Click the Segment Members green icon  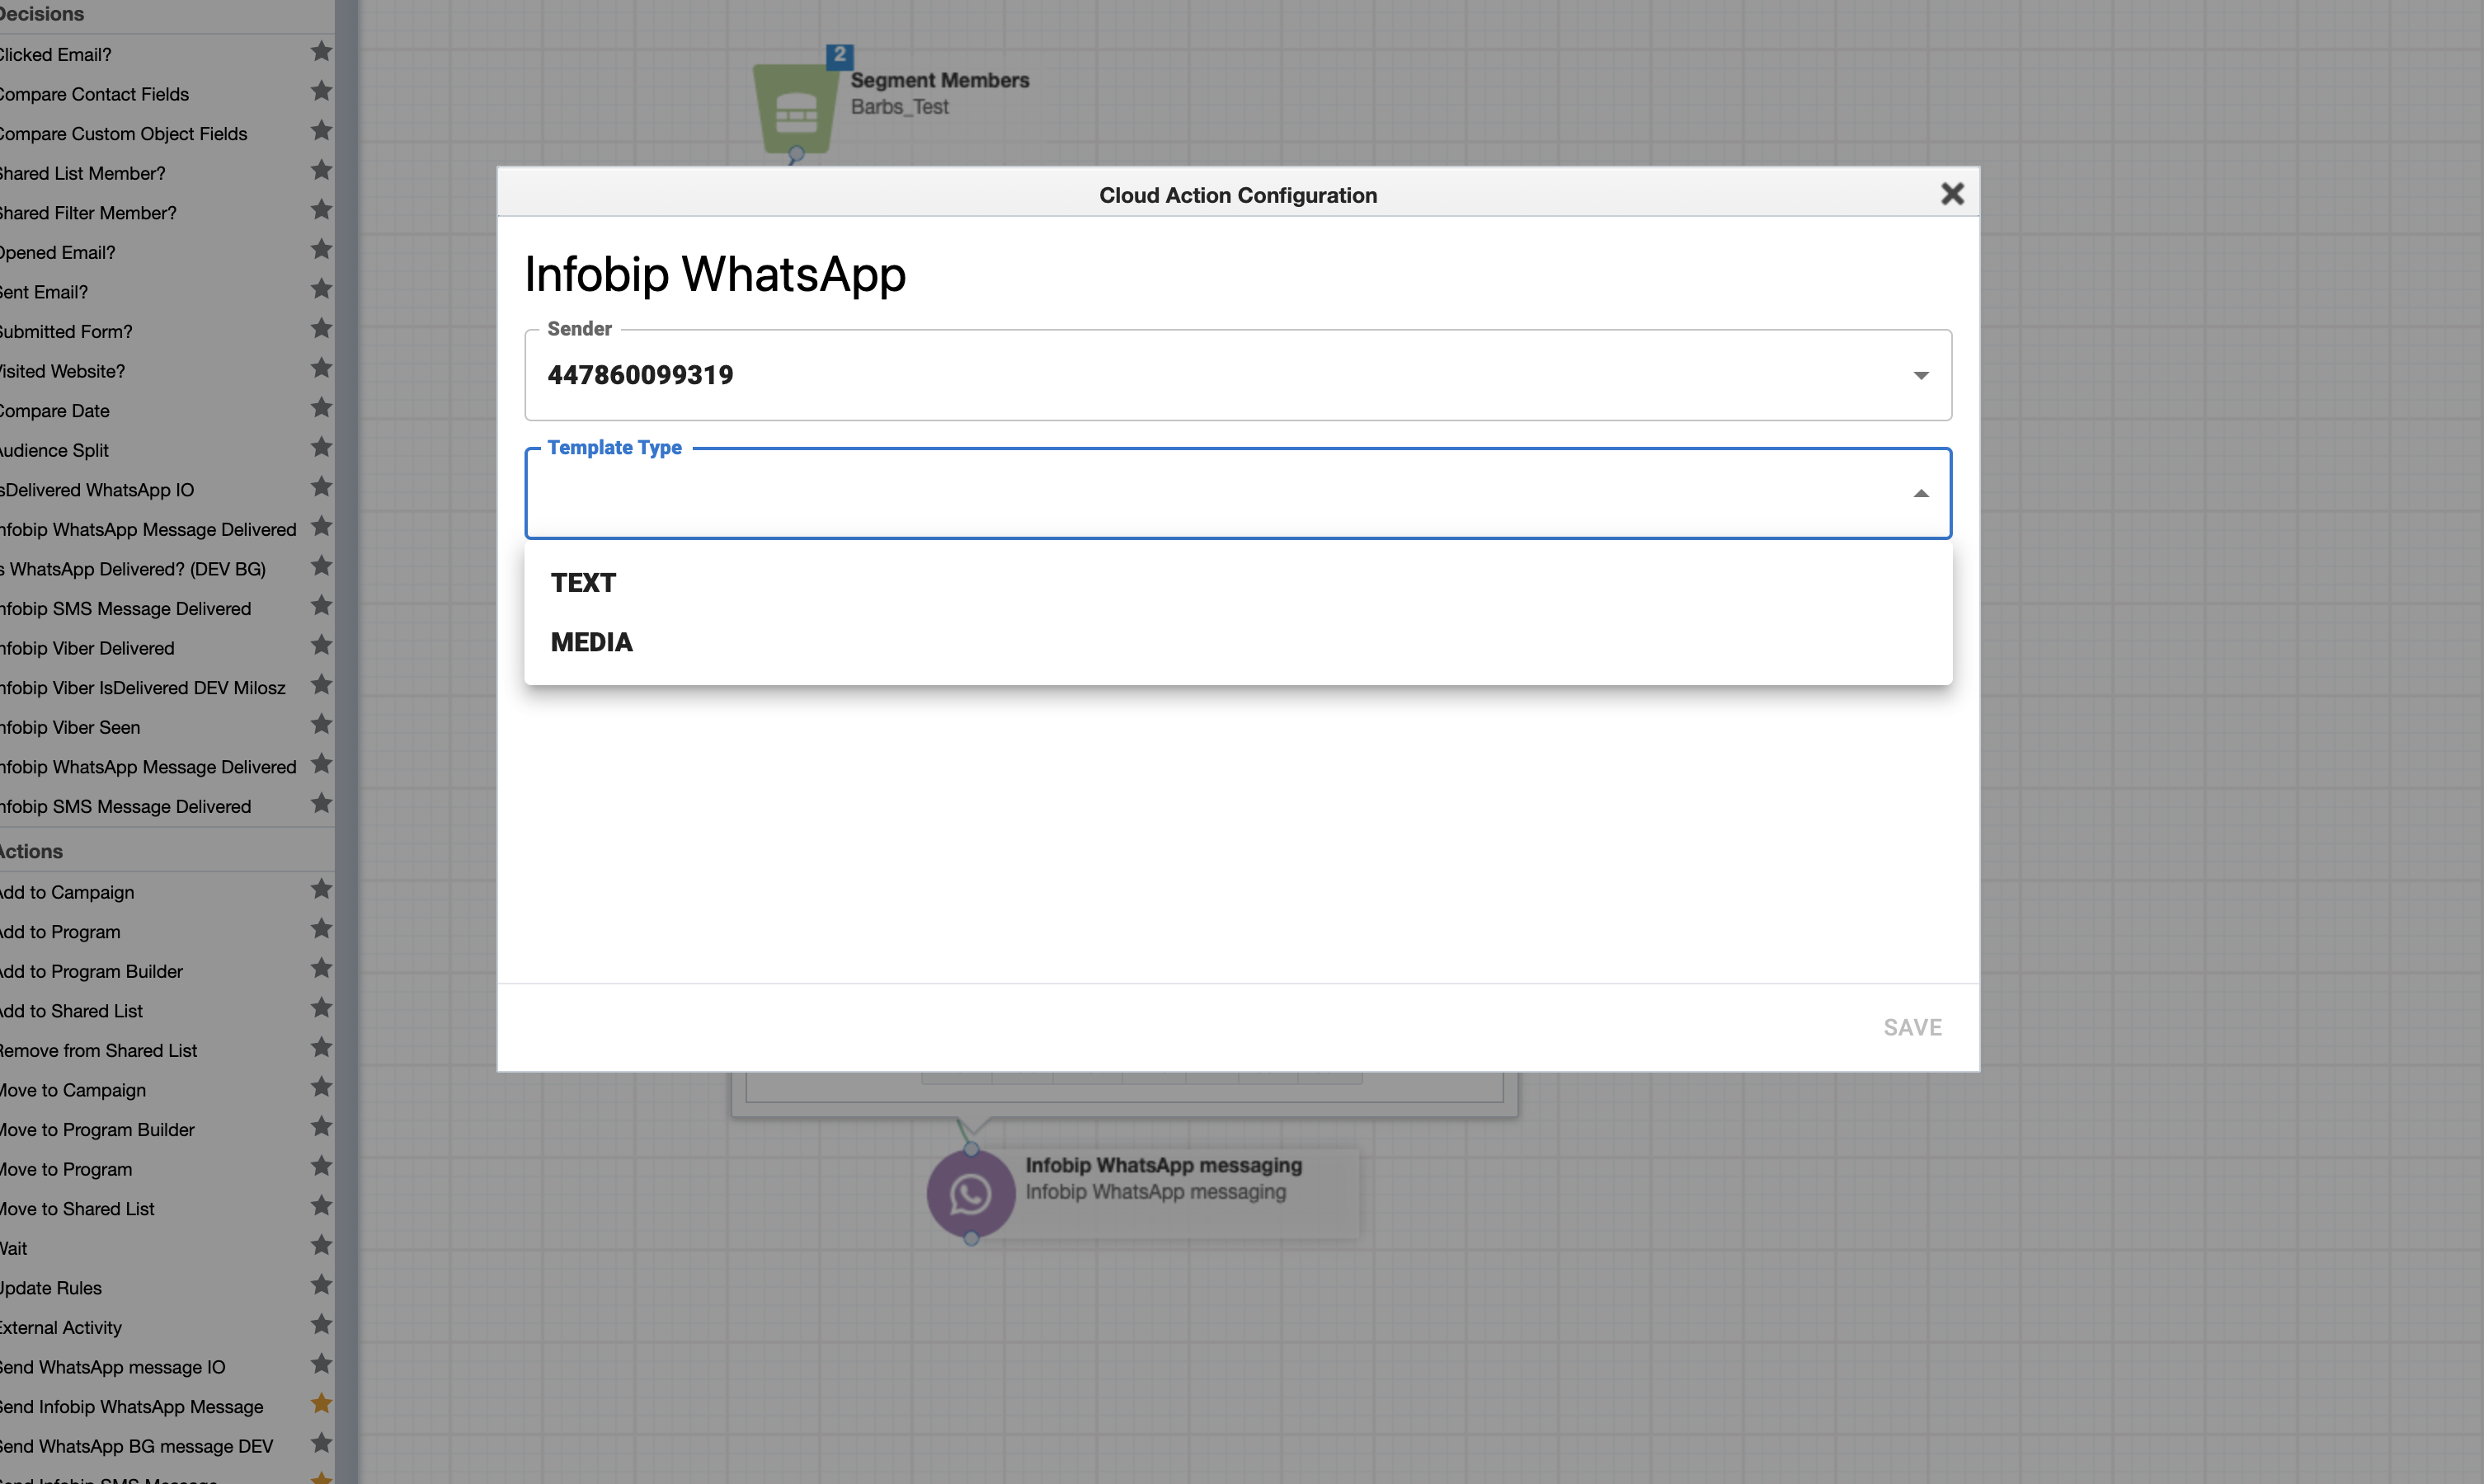[x=795, y=110]
